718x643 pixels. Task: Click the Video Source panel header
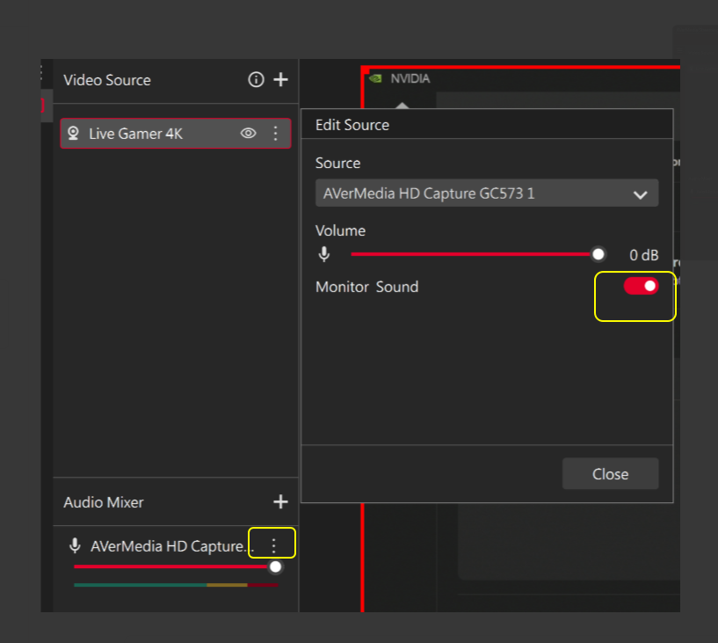tap(107, 80)
